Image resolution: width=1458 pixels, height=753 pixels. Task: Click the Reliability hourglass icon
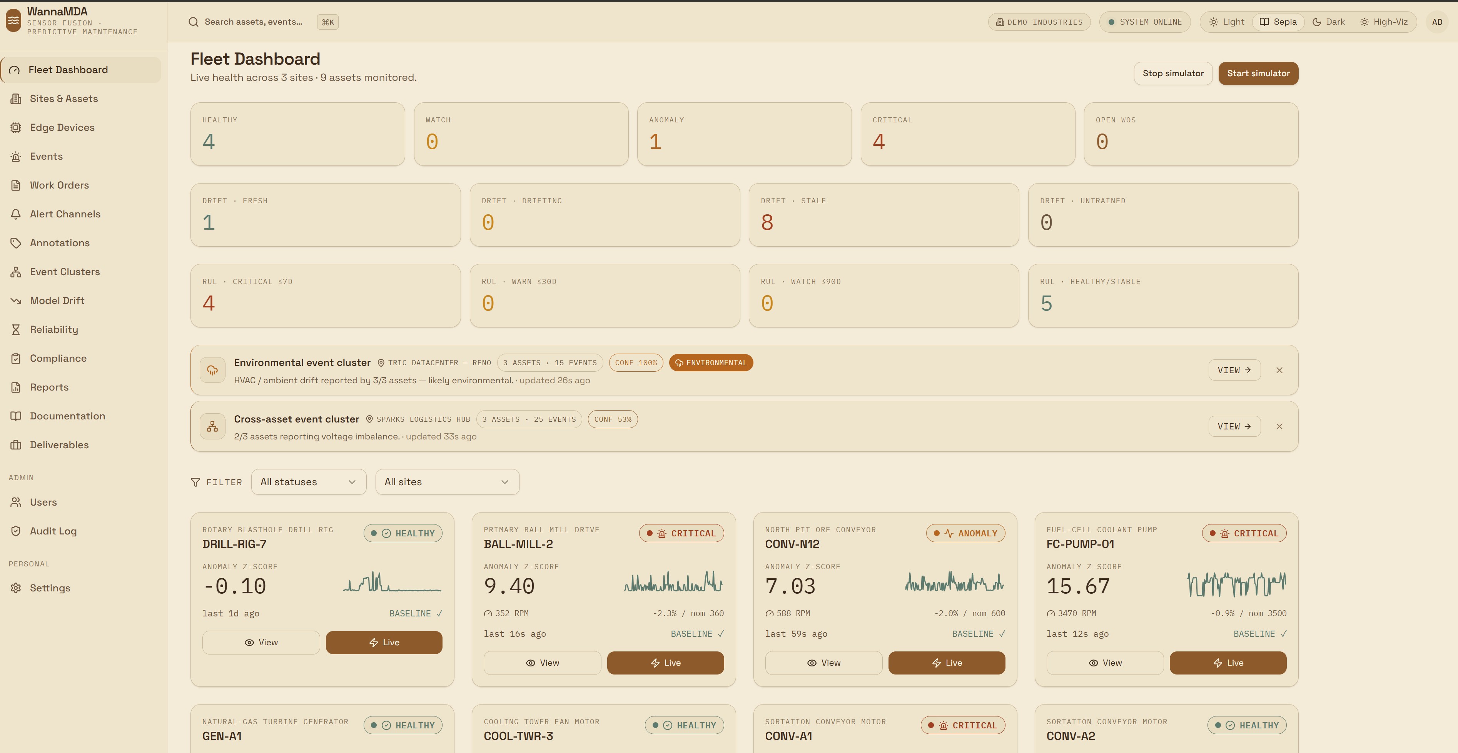pos(16,329)
